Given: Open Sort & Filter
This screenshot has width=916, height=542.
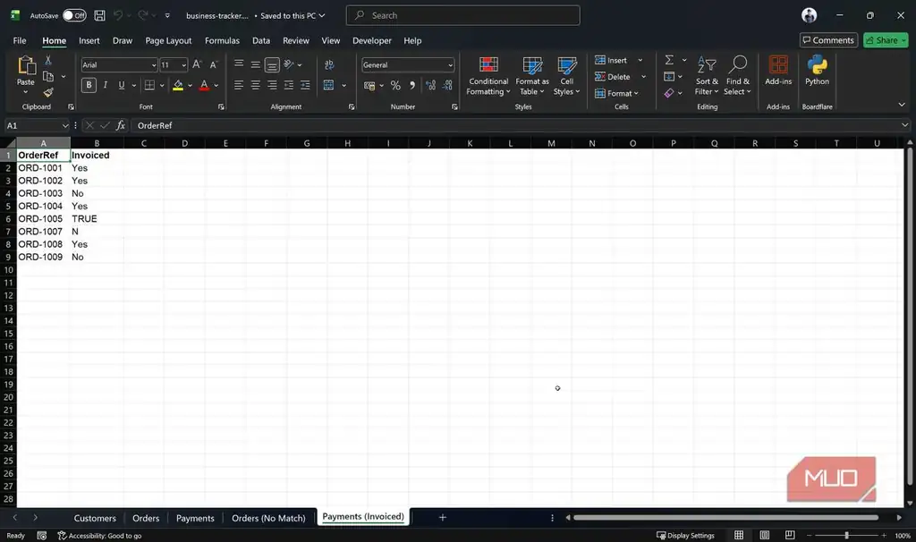Looking at the screenshot, I should (707, 76).
